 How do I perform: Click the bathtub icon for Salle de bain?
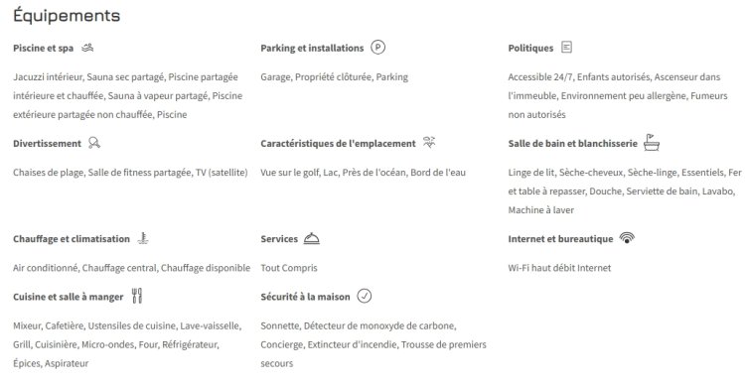[652, 143]
